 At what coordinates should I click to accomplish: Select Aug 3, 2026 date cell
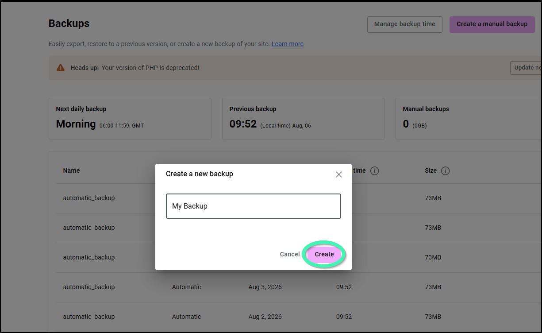(265, 287)
